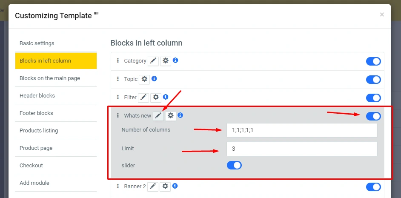Open Whats new gear settings
Viewport: 401px width, 198px height.
click(x=171, y=115)
